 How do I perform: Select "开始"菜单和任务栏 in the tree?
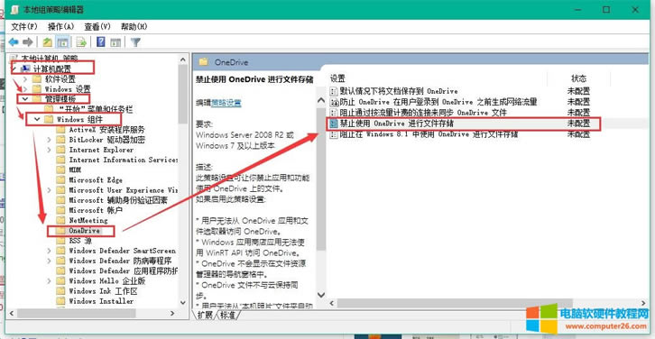click(x=97, y=109)
